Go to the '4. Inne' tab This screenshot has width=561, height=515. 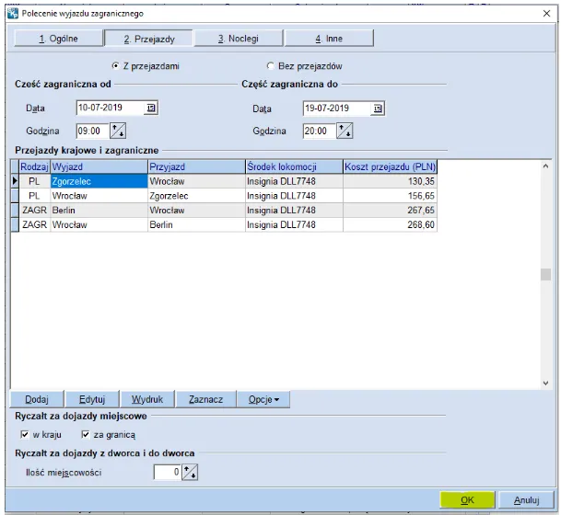click(328, 39)
